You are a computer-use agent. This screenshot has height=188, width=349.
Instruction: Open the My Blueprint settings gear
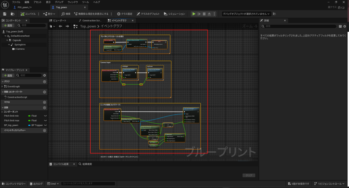[44, 75]
